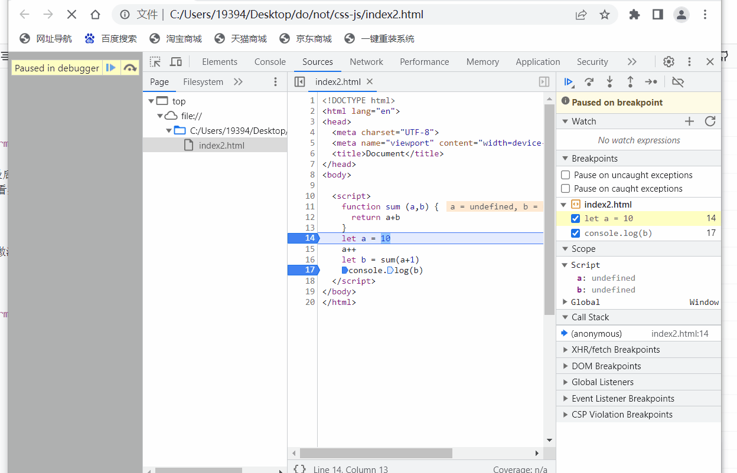Open 京东商城 bookmark
The height and width of the screenshot is (473, 737).
[306, 39]
